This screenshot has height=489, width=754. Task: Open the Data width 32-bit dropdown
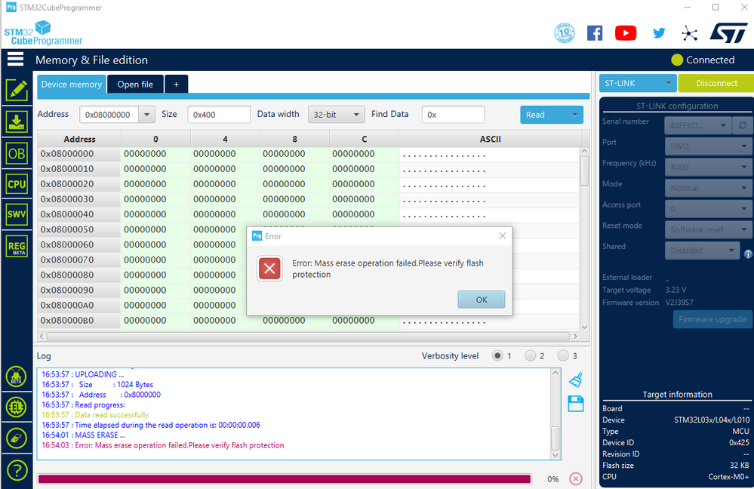coord(336,115)
